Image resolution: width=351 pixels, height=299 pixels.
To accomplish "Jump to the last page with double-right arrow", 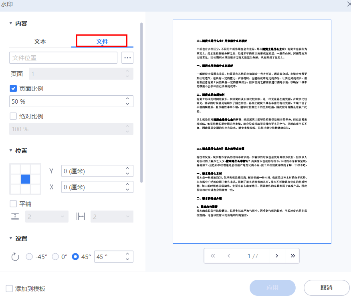I will tap(293, 256).
